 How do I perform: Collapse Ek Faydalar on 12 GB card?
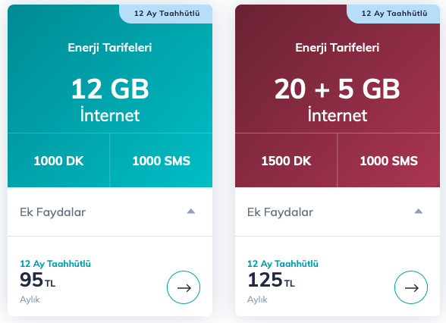coord(191,212)
